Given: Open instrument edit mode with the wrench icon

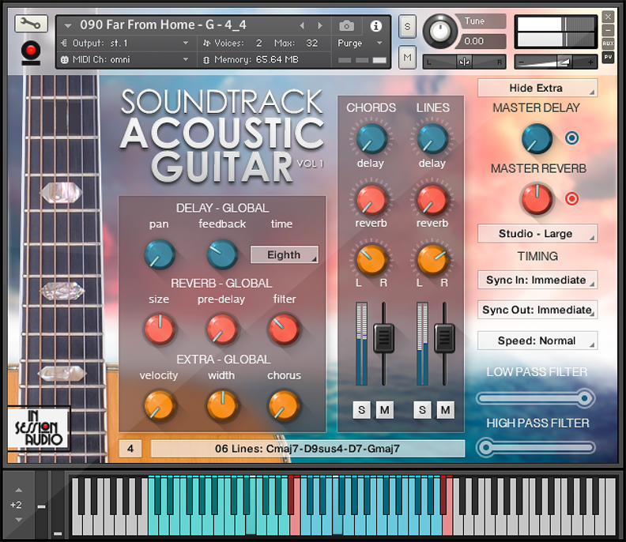Looking at the screenshot, I should pos(31,24).
